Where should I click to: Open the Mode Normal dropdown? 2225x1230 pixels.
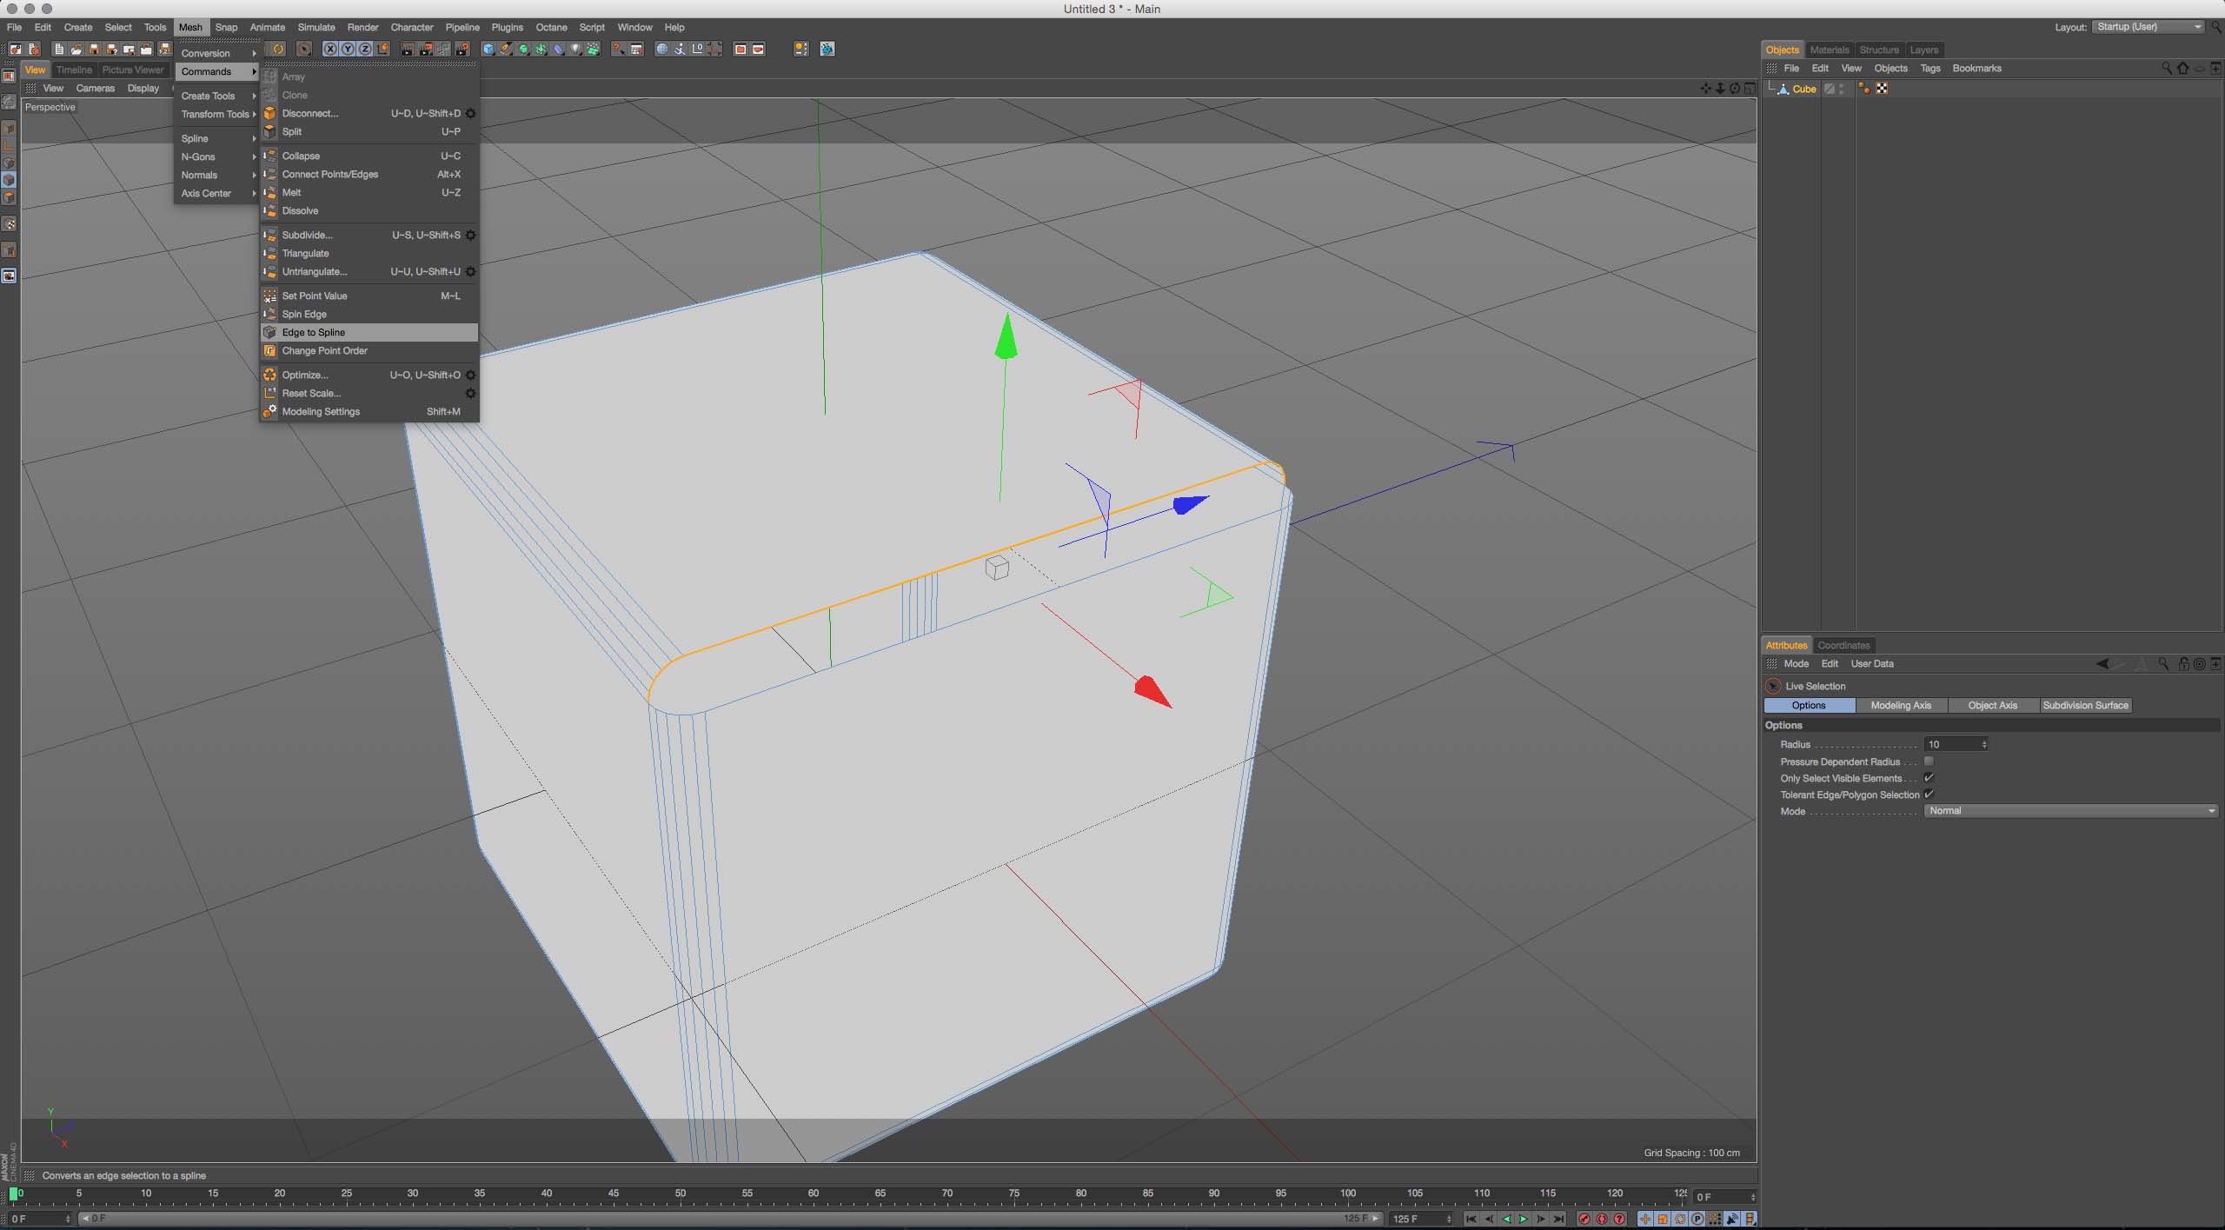(x=2070, y=811)
